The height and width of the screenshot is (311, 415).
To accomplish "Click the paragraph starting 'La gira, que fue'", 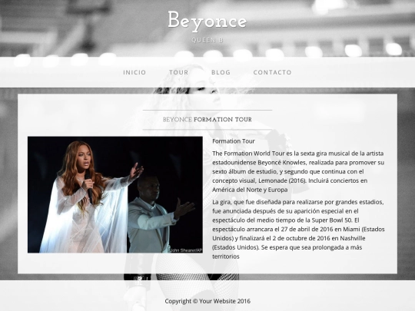I will (298, 229).
